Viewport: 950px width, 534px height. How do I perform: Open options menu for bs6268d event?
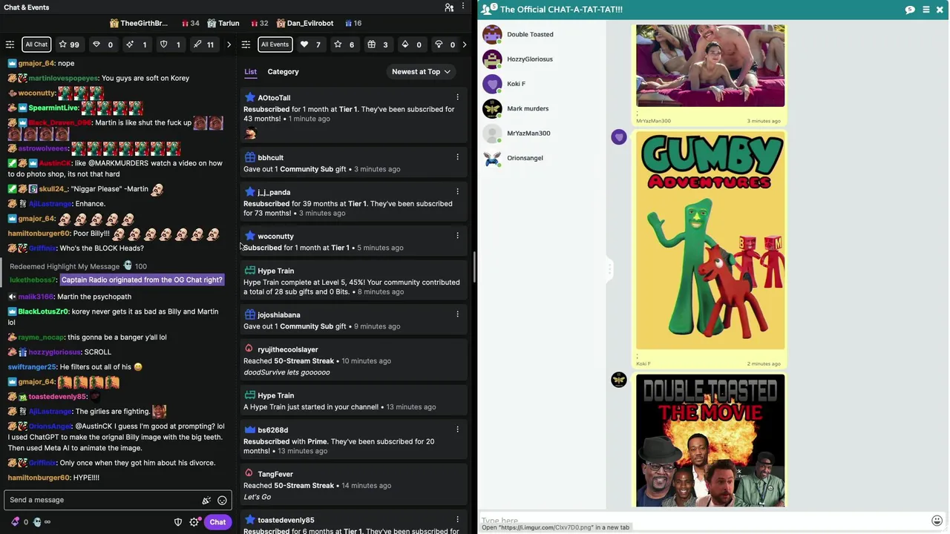pos(458,429)
